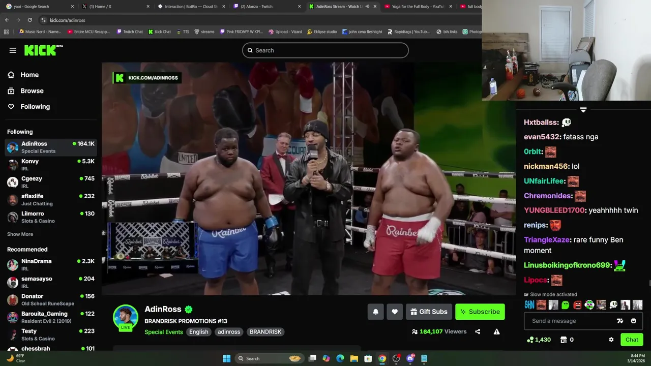Open OBS Studio from taskbar
Image resolution: width=651 pixels, height=366 pixels.
tap(396, 358)
